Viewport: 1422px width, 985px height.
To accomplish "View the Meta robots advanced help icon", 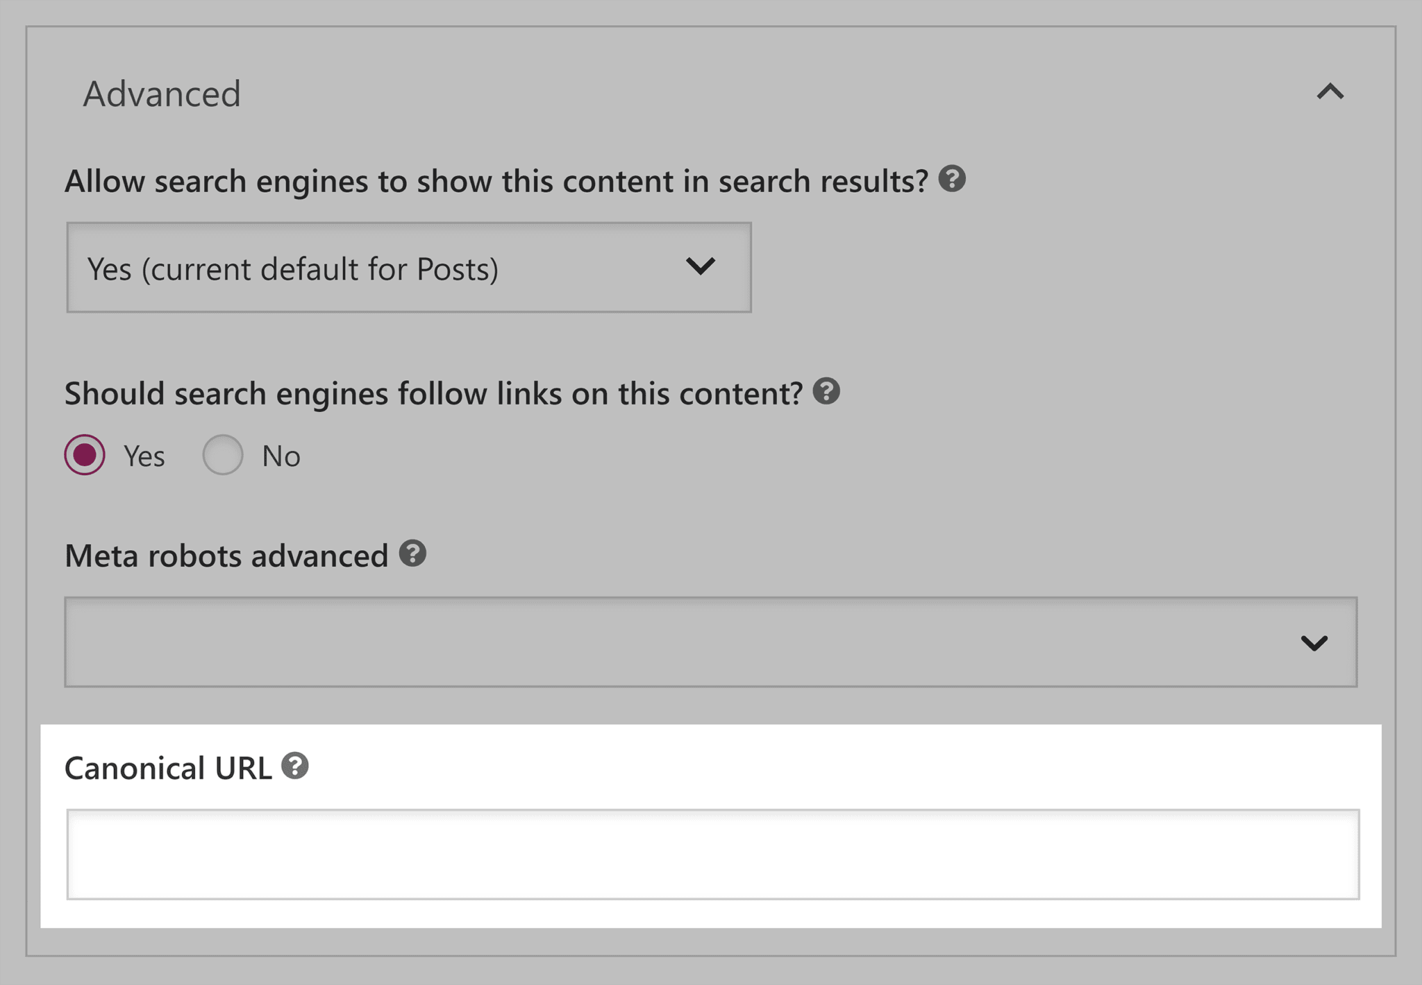I will click(412, 554).
